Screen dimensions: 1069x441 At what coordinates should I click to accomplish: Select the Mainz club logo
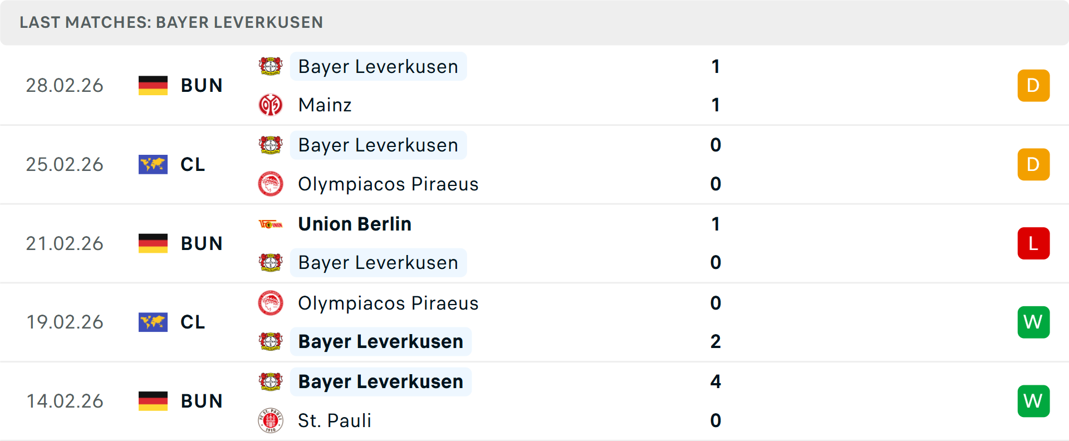tap(271, 105)
